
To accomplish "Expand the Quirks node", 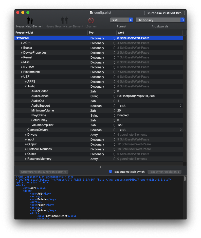I will (x=26, y=154).
